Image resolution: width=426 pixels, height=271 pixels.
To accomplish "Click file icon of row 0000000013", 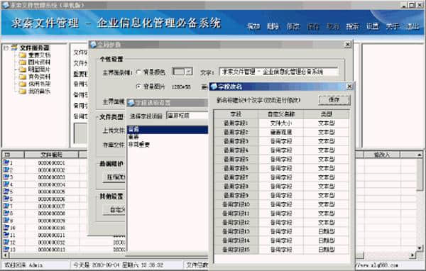I will (6, 249).
